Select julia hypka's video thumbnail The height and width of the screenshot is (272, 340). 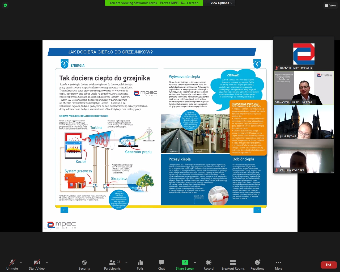pos(304,122)
